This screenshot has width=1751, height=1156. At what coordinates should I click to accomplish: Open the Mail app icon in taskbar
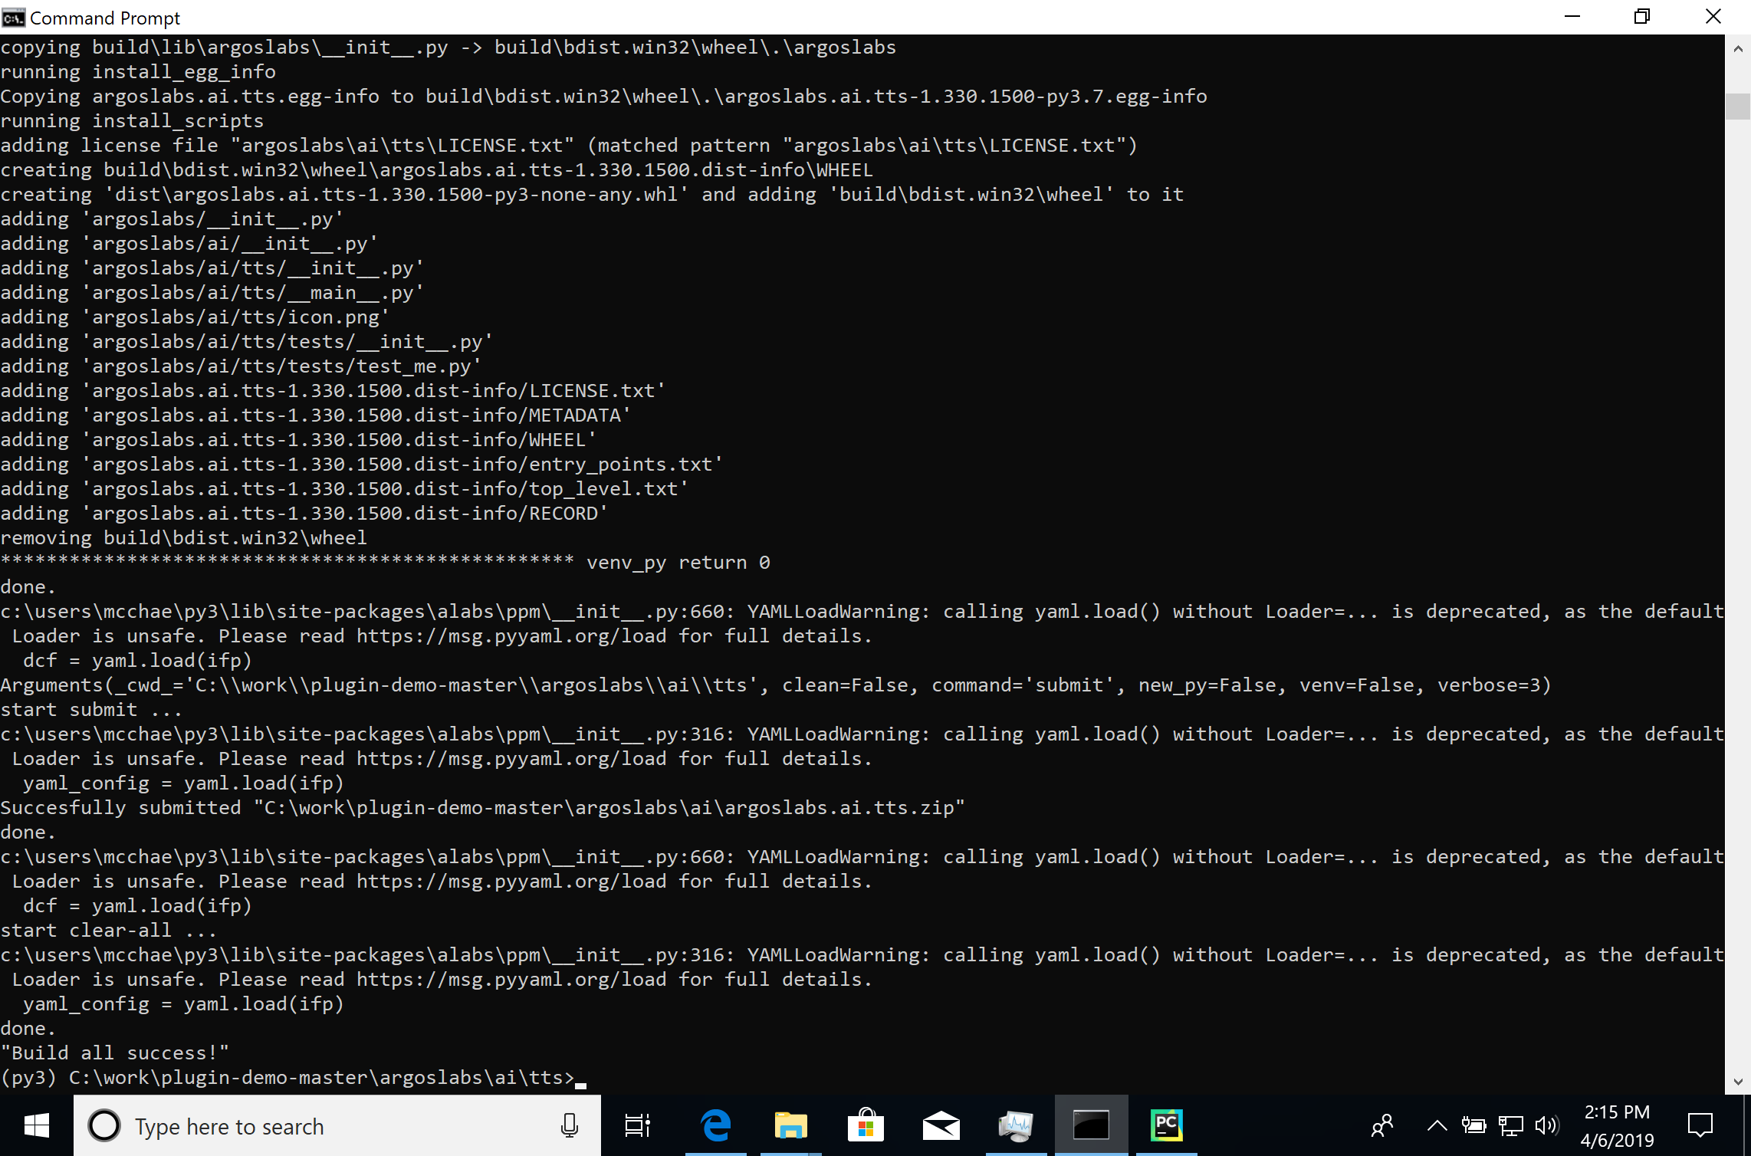click(939, 1125)
